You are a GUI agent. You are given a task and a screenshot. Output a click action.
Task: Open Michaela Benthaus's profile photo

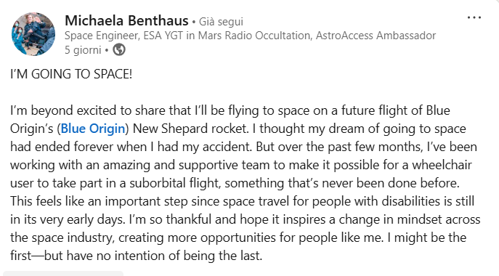pyautogui.click(x=33, y=34)
